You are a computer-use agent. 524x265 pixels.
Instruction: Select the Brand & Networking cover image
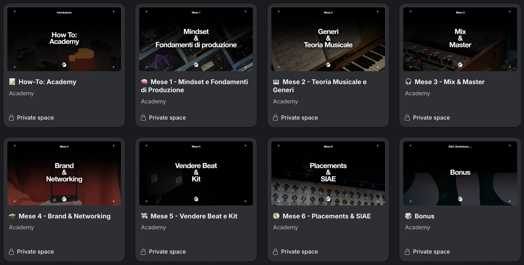point(64,173)
